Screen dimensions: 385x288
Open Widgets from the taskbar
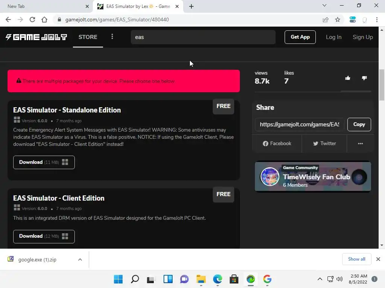pyautogui.click(x=168, y=279)
